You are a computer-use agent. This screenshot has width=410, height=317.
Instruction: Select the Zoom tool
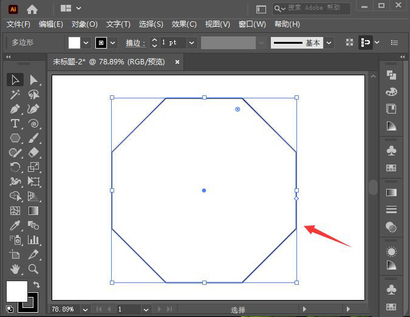click(33, 269)
